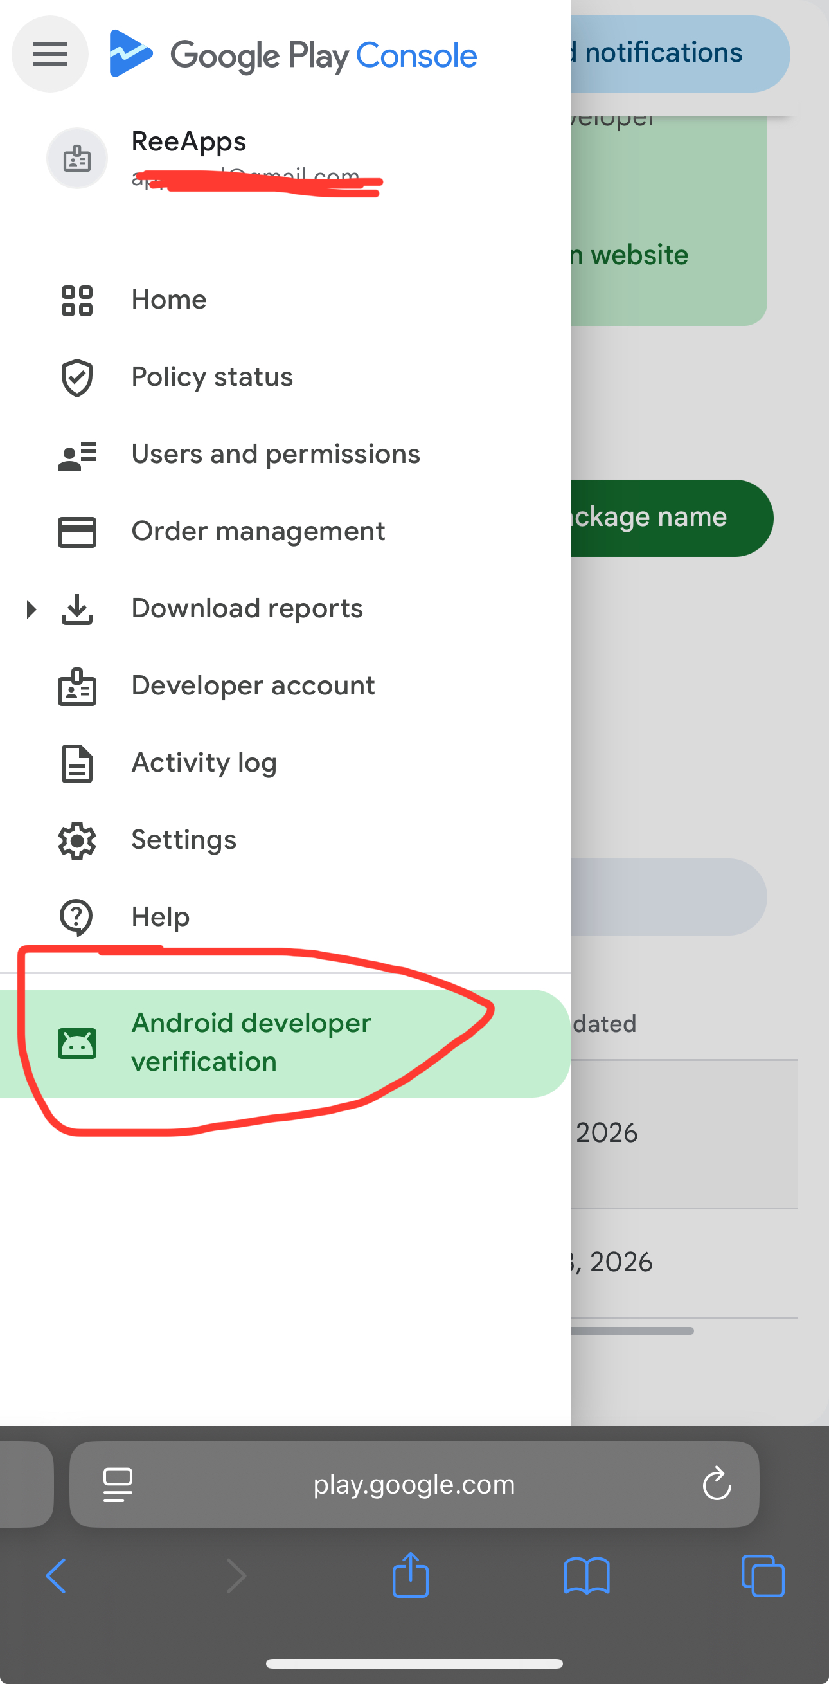This screenshot has height=1684, width=829.
Task: Open the ReeApps account avatar
Action: click(x=77, y=159)
